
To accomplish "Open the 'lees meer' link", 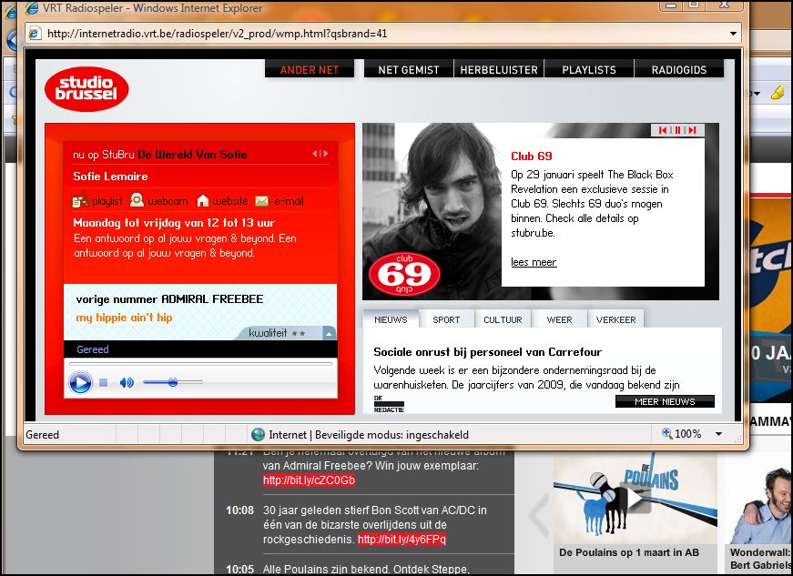I will [x=534, y=262].
